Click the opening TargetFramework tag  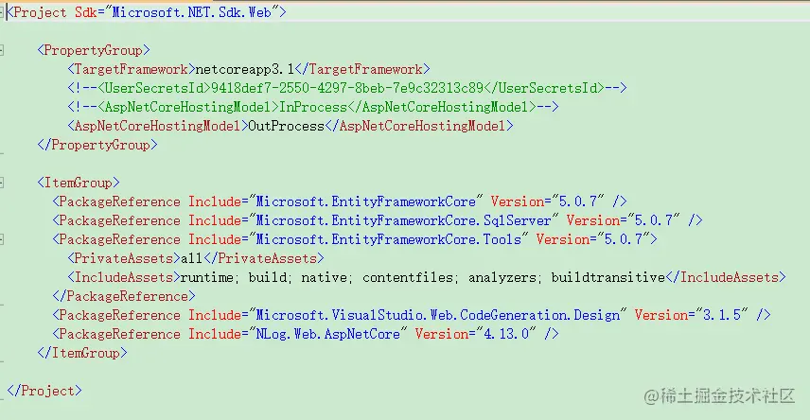[132, 69]
